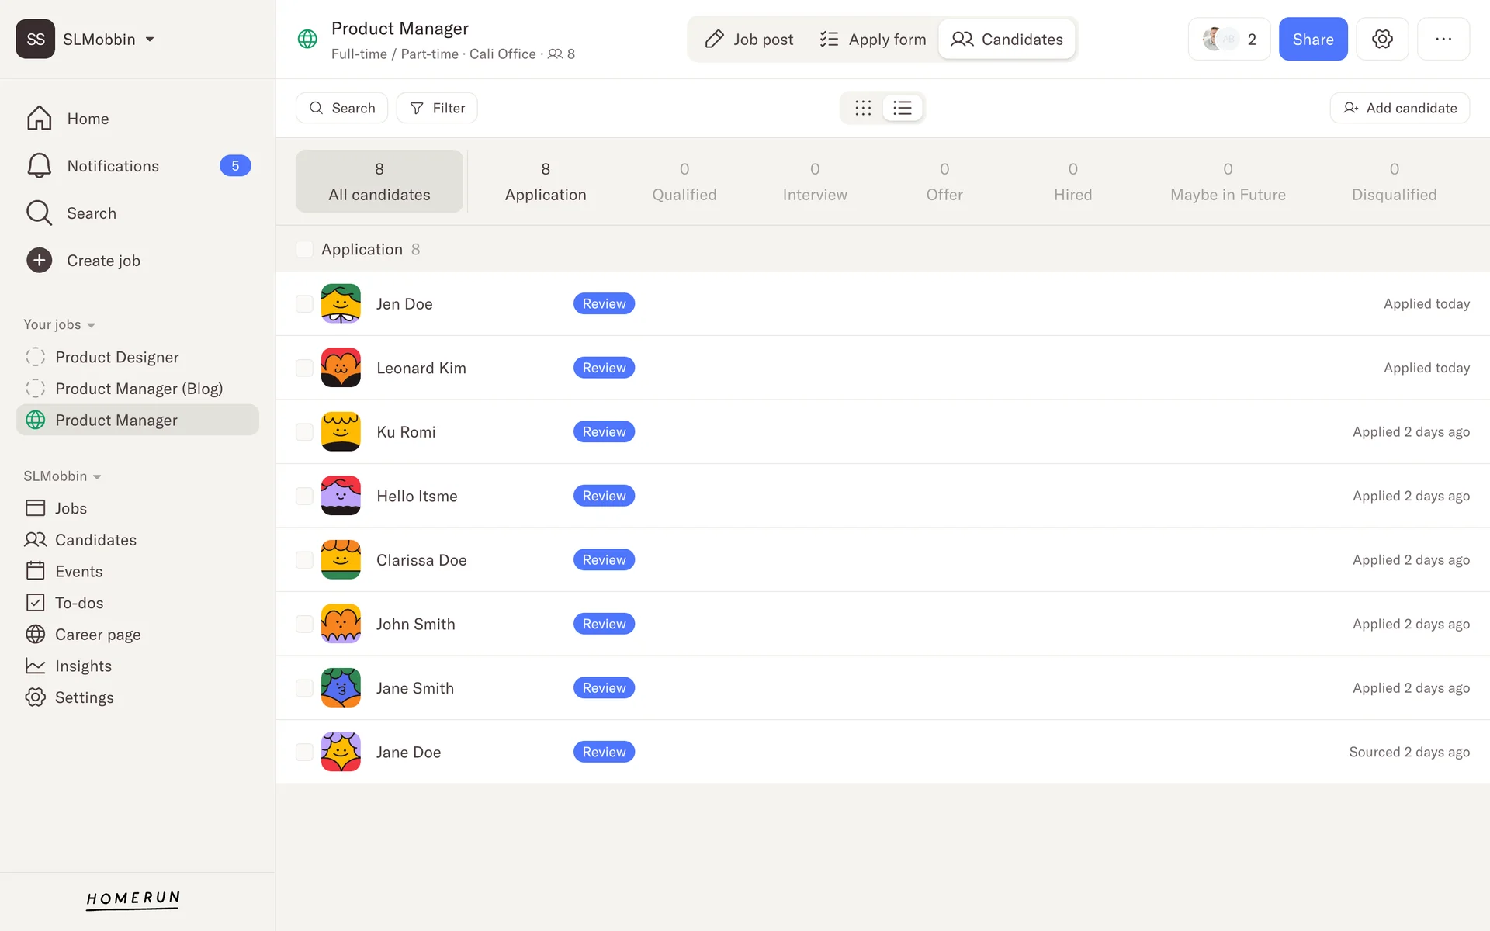Check the box beside Jane Smith
Image resolution: width=1490 pixels, height=931 pixels.
304,688
